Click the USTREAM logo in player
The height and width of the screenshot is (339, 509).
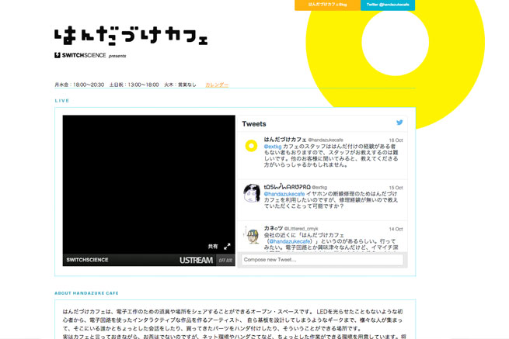pos(197,260)
